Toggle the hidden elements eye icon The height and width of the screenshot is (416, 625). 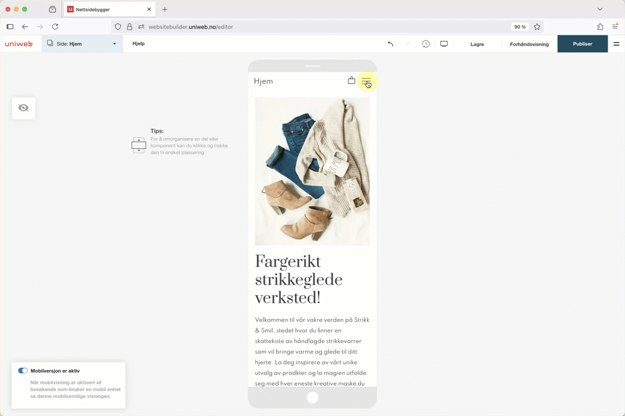(23, 108)
